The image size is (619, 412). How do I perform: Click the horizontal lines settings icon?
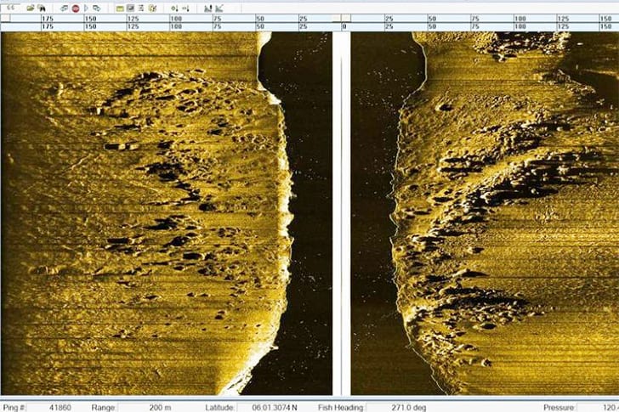[x=141, y=8]
